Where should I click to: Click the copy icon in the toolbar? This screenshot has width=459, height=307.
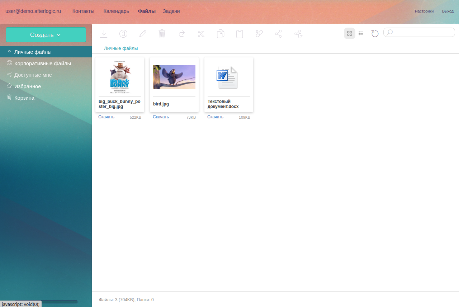(221, 34)
